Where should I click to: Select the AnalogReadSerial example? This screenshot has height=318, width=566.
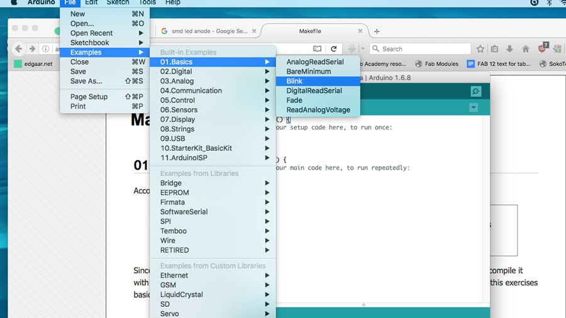[x=318, y=62]
